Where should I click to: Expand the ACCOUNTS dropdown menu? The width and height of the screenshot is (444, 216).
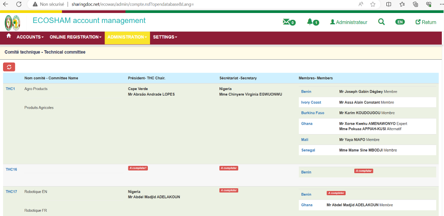(x=30, y=37)
